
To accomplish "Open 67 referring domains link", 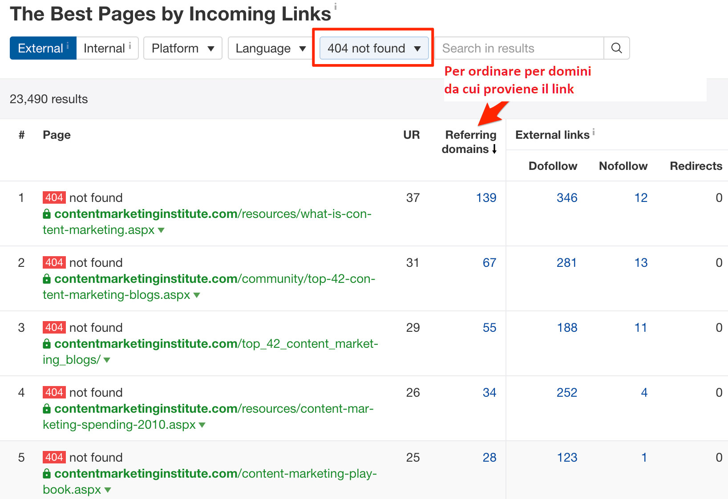I will 489,263.
